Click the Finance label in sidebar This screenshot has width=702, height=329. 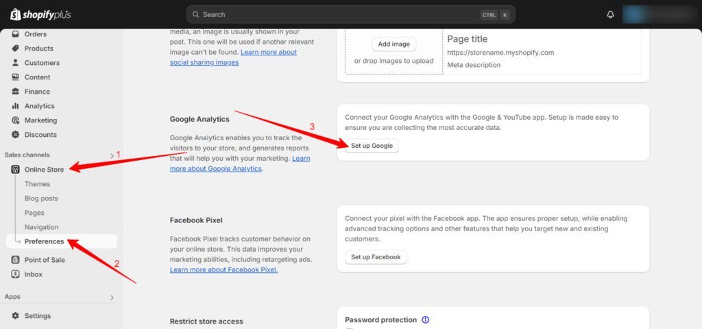(37, 92)
